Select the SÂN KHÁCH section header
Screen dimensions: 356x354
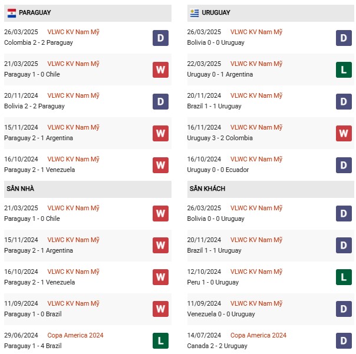[207, 188]
